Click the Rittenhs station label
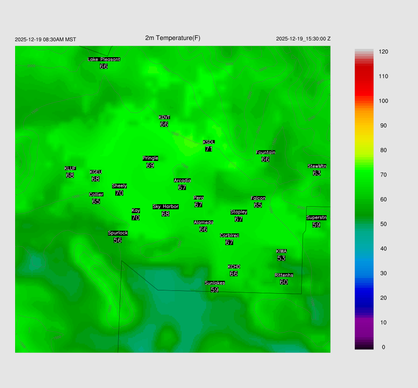The height and width of the screenshot is (388, 418). tap(284, 275)
